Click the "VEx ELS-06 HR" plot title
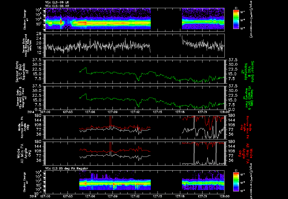This screenshot has width=288, height=199. [x=57, y=6]
